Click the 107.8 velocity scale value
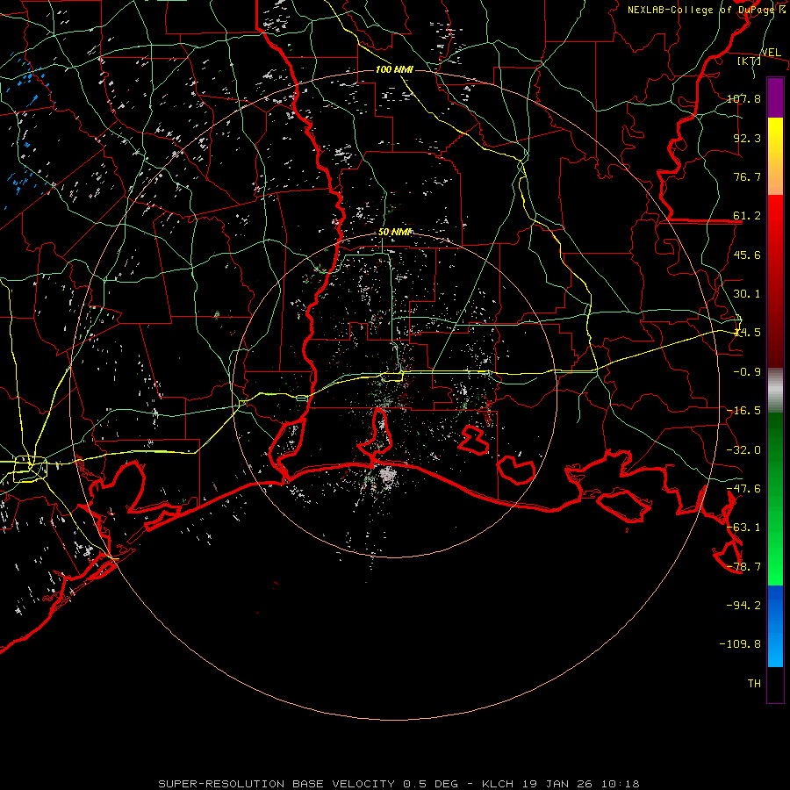The image size is (790, 790). click(x=743, y=98)
